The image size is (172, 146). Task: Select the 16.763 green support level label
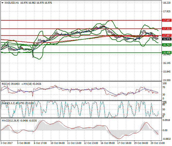point(167,45)
